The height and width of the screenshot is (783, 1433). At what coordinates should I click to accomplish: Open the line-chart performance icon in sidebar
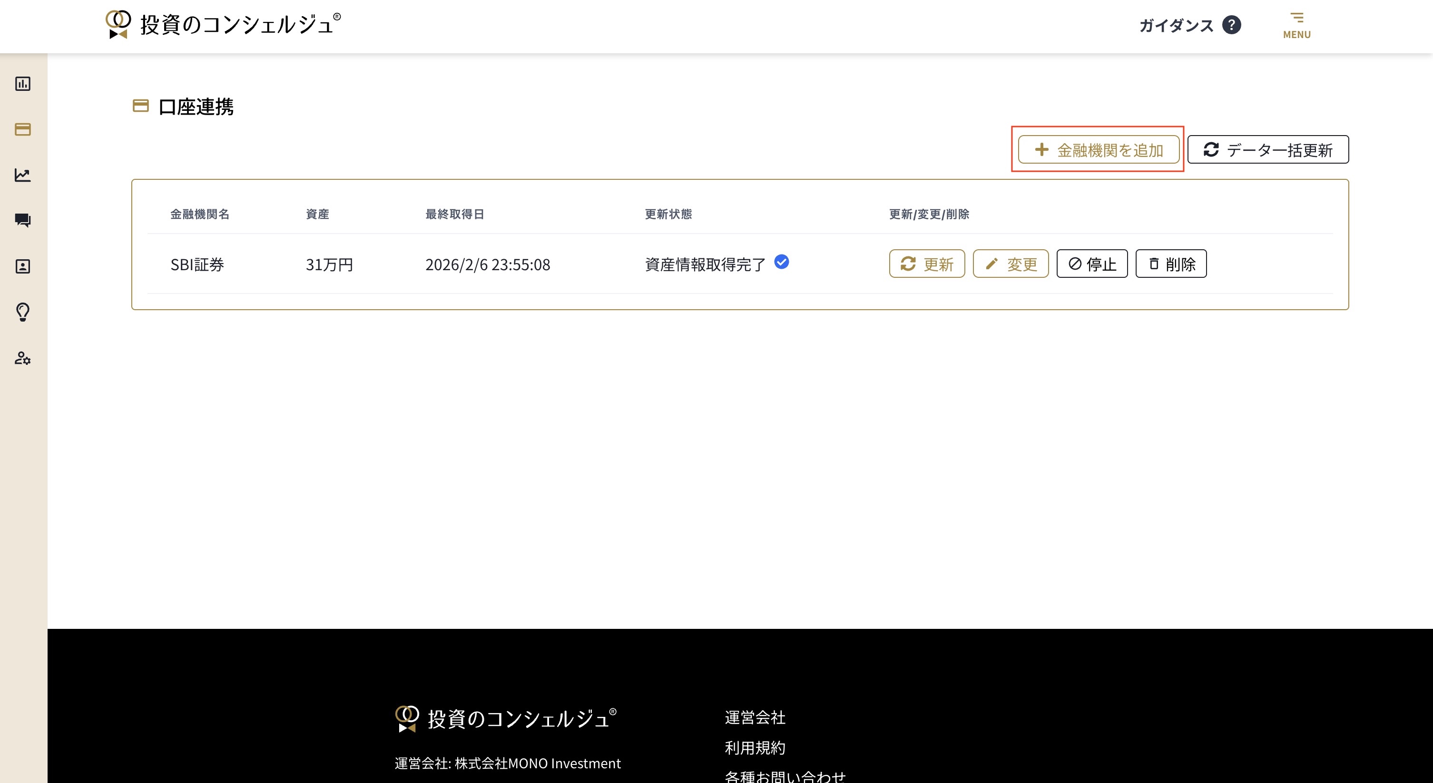tap(23, 175)
